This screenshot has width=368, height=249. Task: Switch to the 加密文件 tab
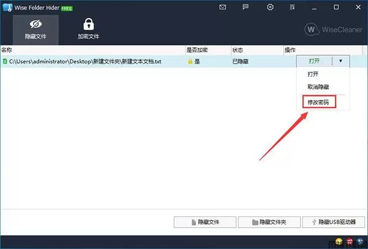click(88, 30)
